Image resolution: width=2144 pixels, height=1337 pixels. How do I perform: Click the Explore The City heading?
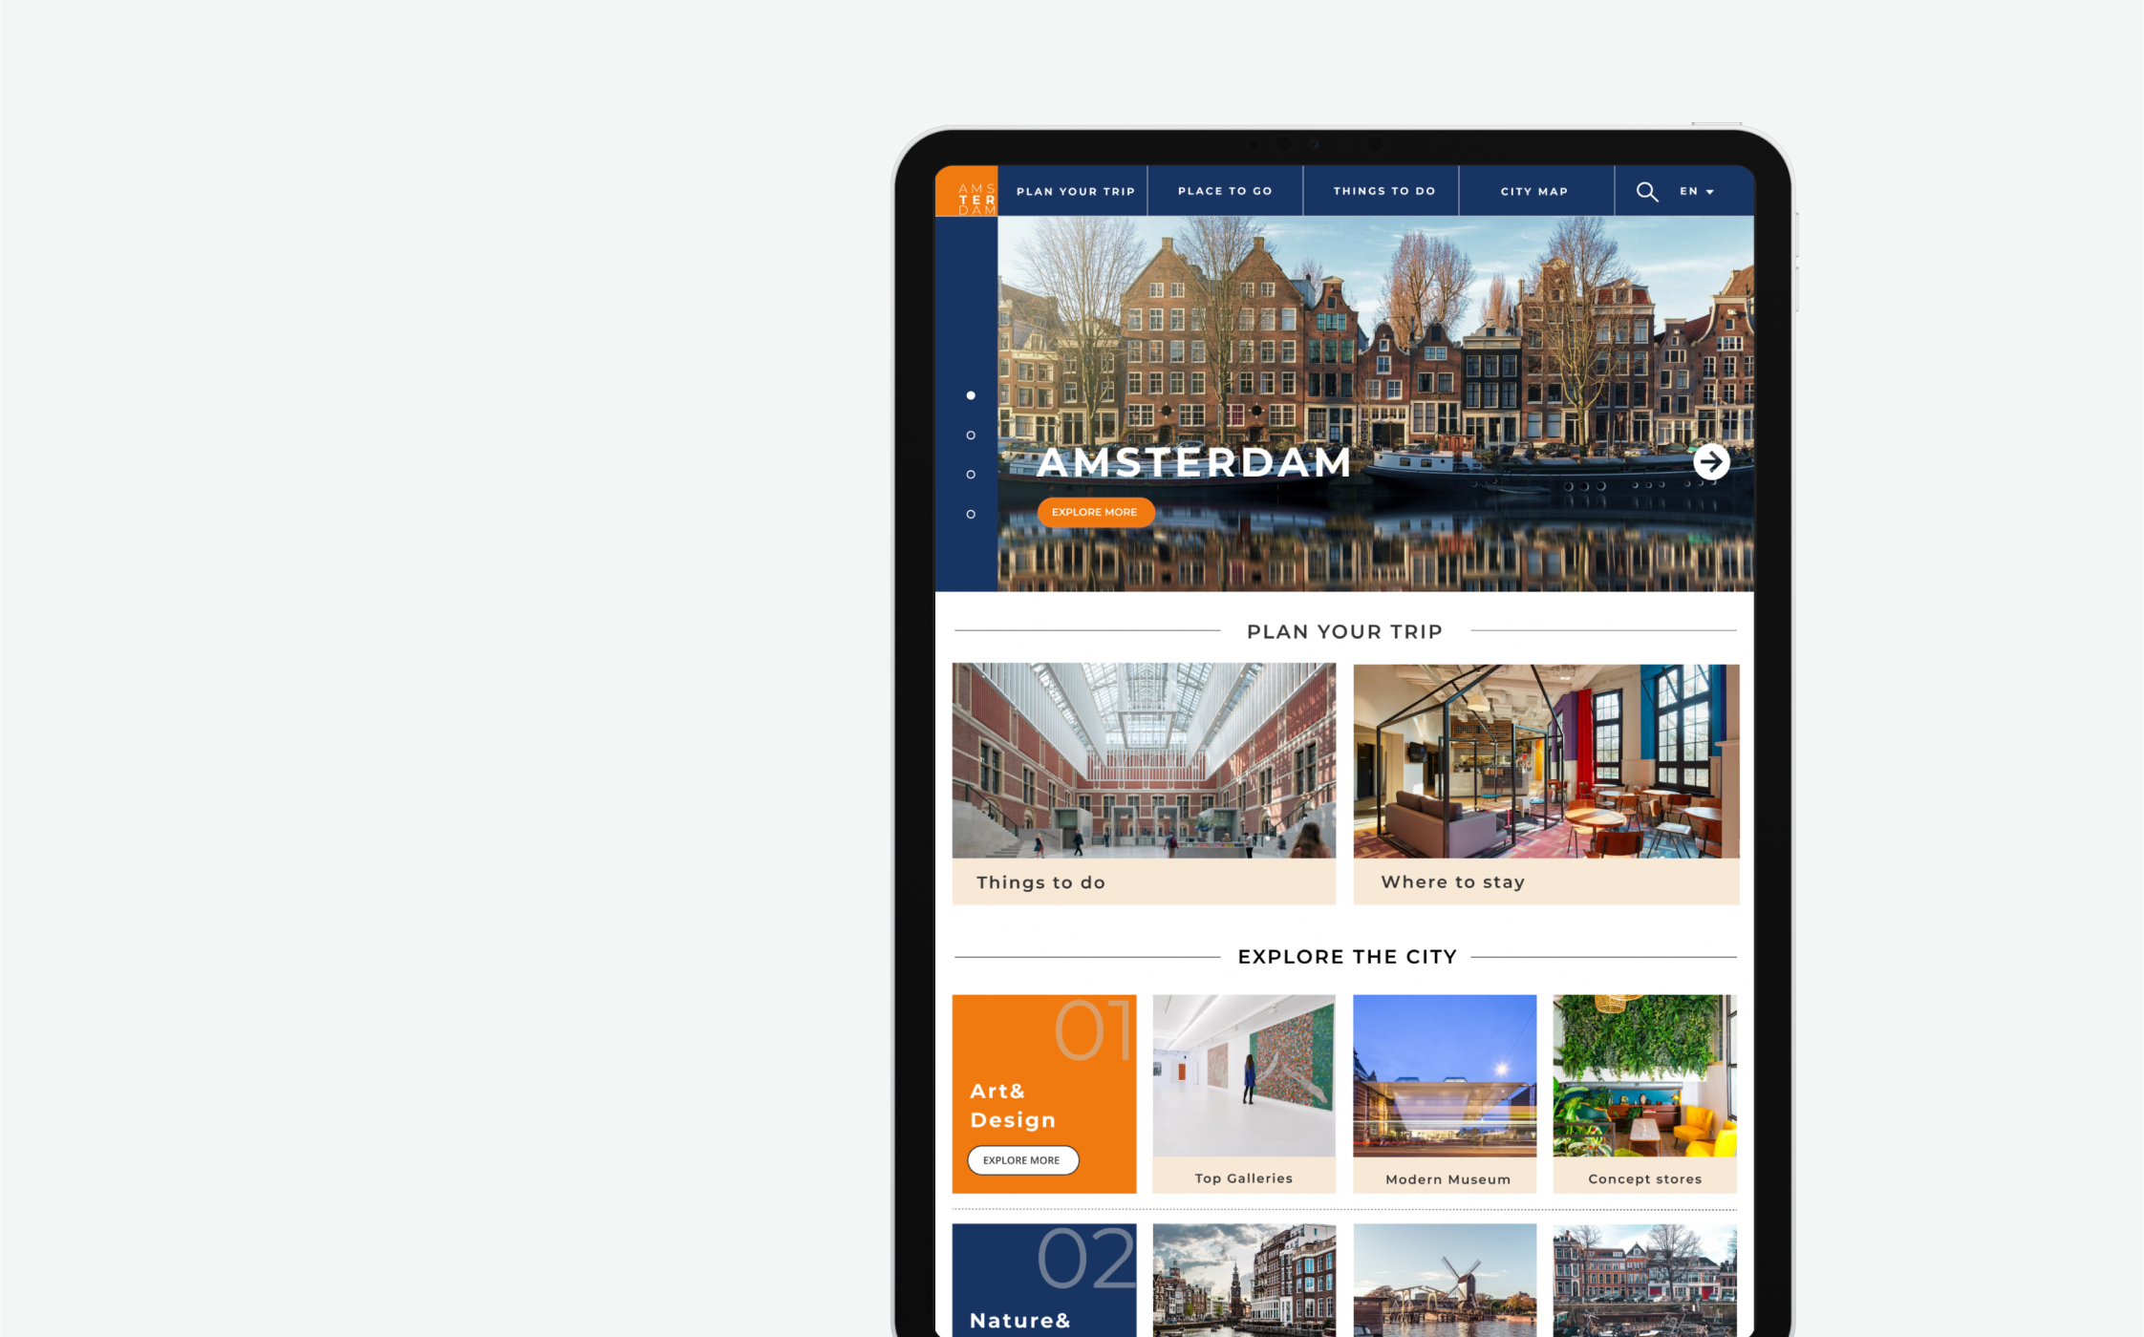coord(1347,957)
